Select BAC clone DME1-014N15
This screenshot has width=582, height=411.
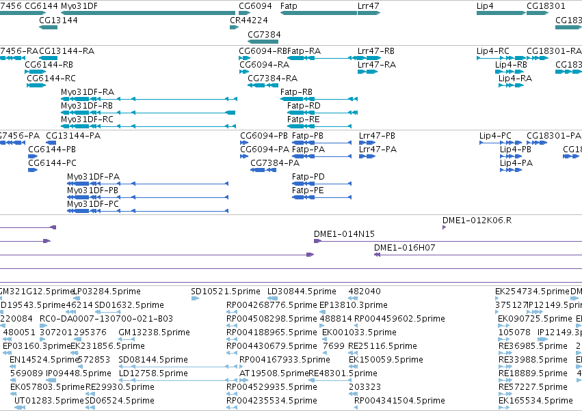pyautogui.click(x=448, y=241)
